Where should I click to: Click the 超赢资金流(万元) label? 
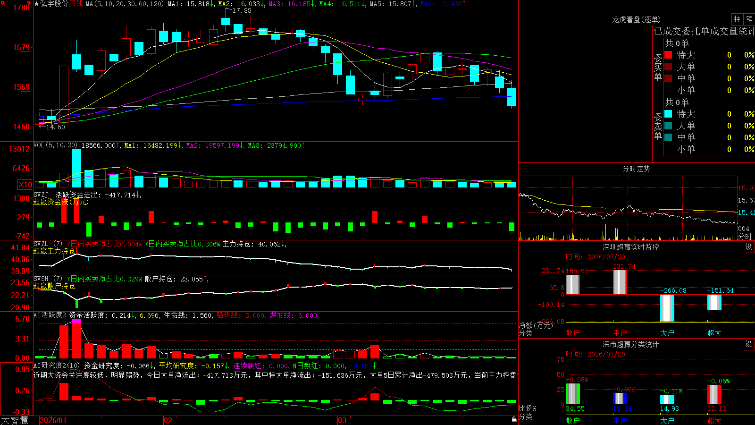point(61,202)
